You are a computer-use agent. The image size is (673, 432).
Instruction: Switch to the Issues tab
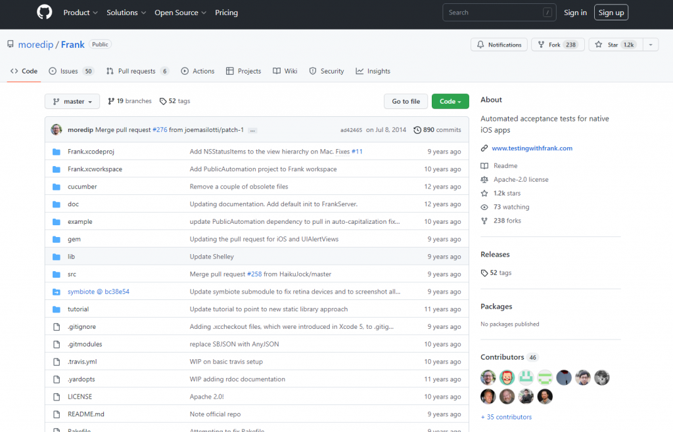[71, 71]
